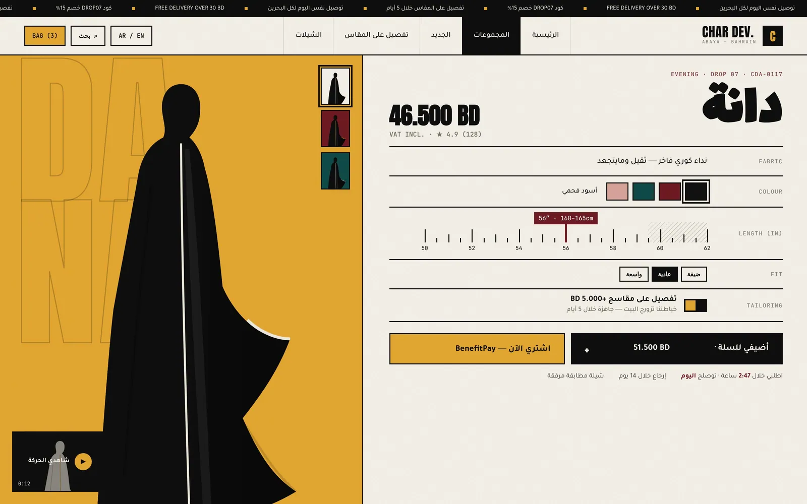Click the 56″ · 160-165cm length tag
The width and height of the screenshot is (807, 504).
pyautogui.click(x=566, y=218)
